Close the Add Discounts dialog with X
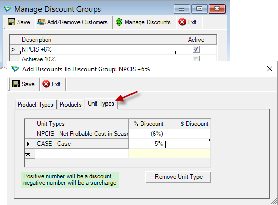278x205 pixels. pos(270,69)
